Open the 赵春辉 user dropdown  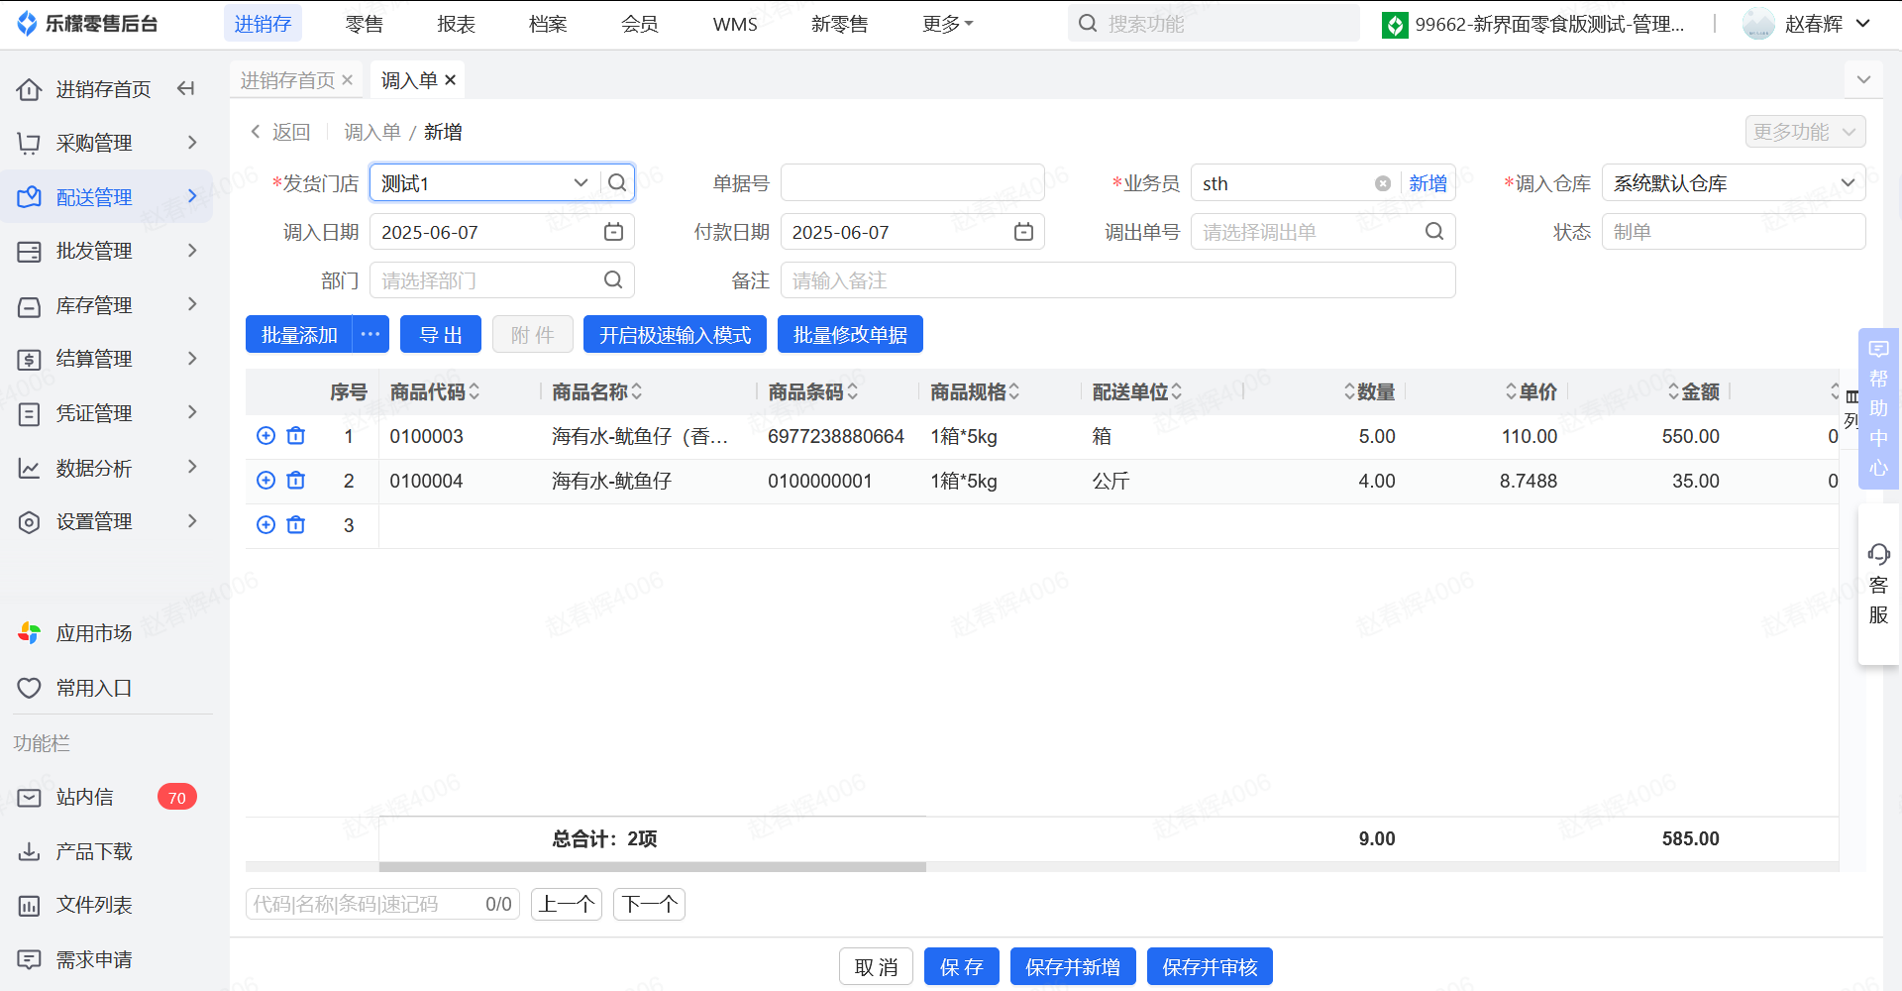click(1807, 24)
